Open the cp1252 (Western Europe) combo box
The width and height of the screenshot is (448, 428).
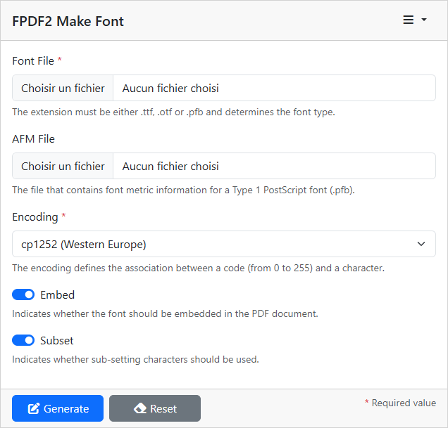coord(224,244)
